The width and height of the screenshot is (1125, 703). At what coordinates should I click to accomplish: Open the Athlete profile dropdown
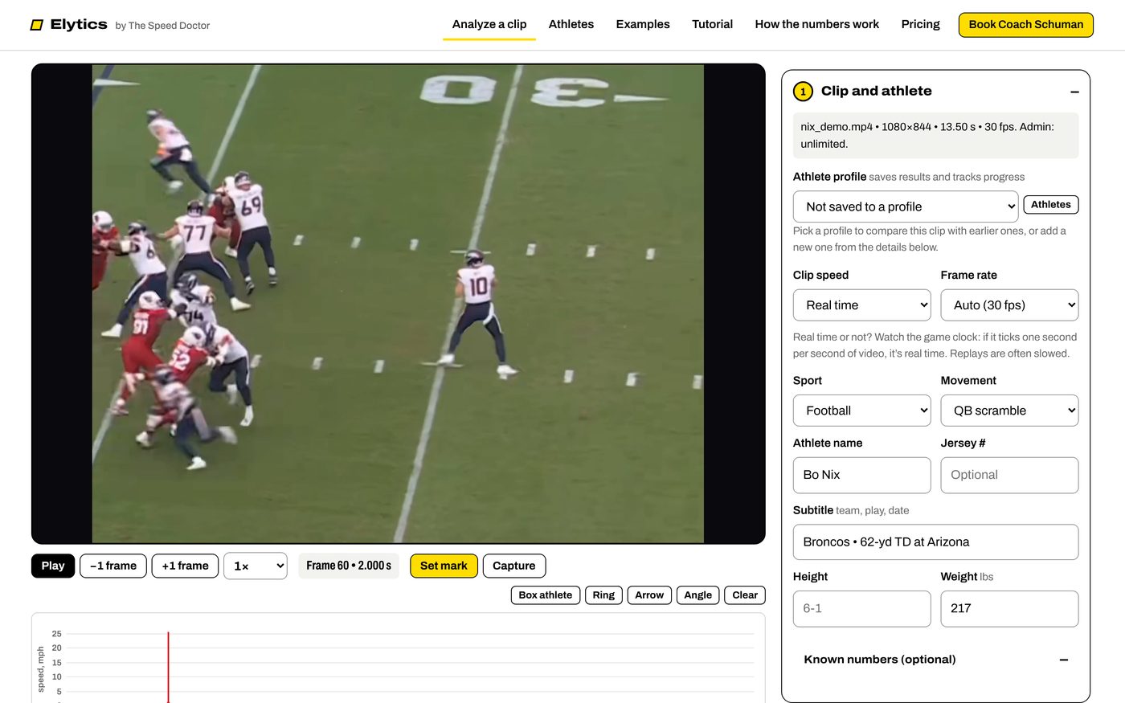point(906,206)
